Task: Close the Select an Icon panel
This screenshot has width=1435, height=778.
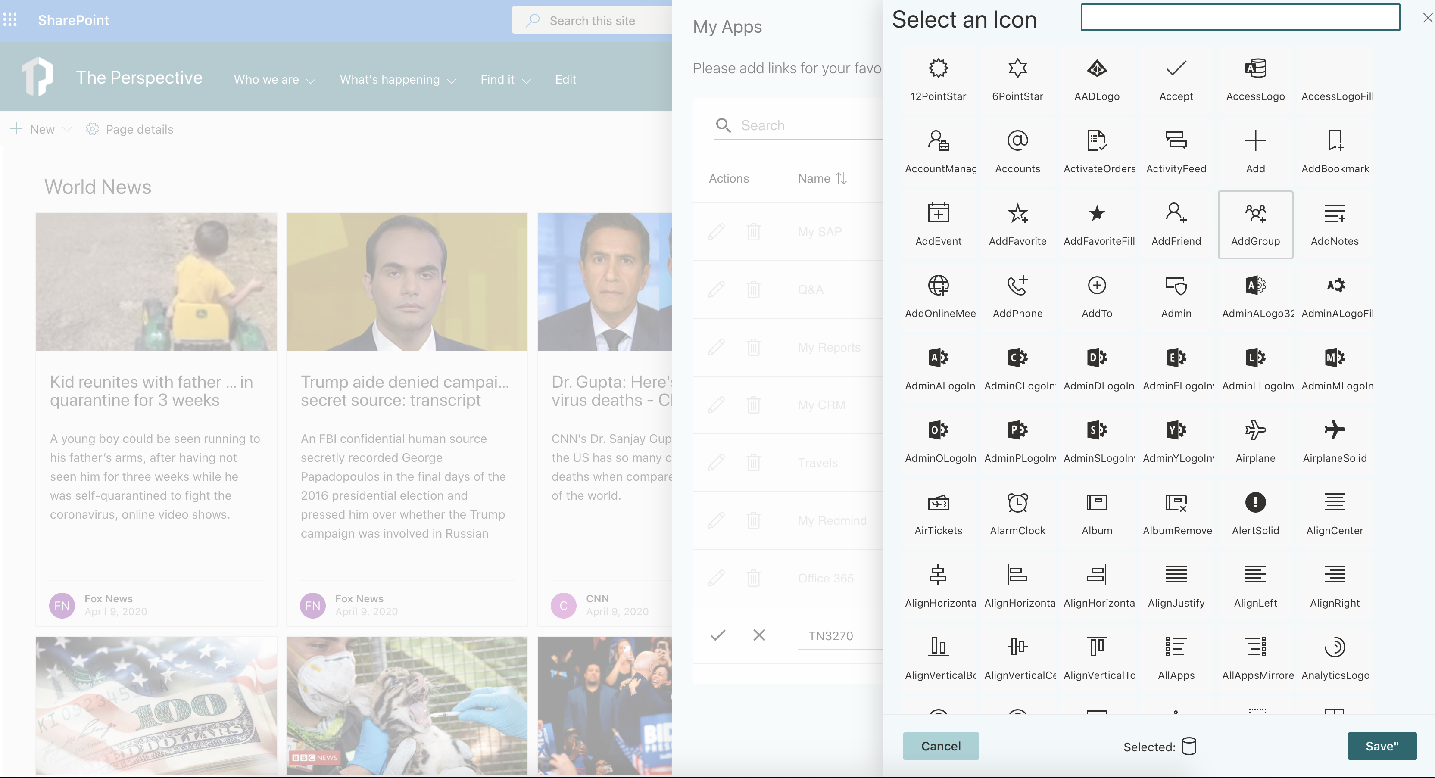Action: point(1428,18)
